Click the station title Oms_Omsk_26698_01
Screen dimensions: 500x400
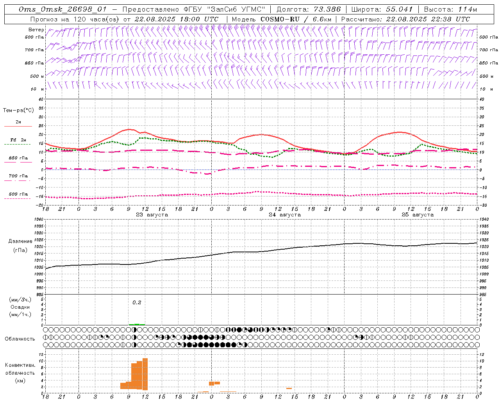[62, 9]
